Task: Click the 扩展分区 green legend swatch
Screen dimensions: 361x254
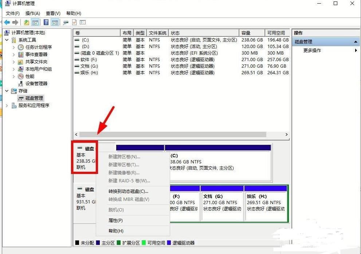Action: click(x=119, y=243)
